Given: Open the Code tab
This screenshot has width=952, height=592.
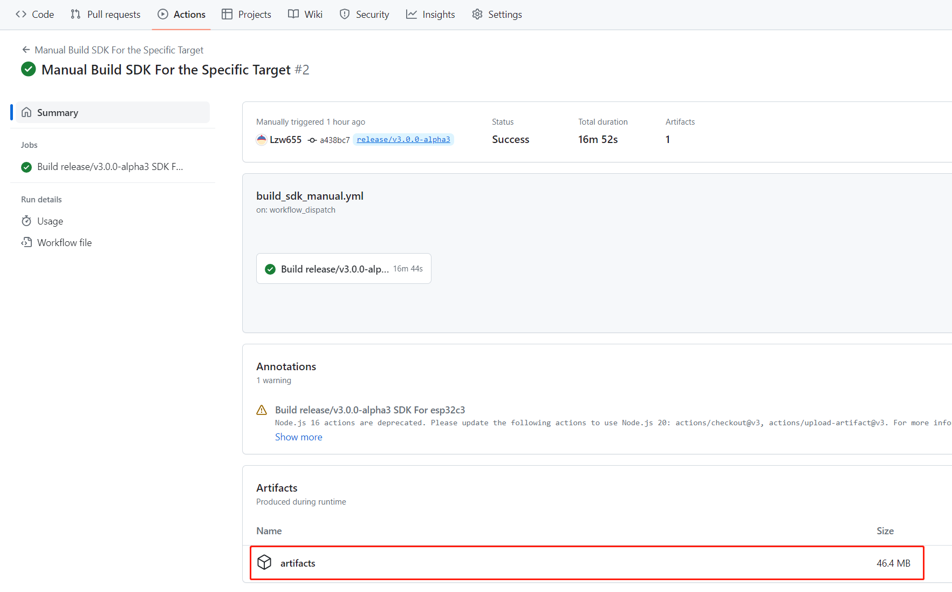Looking at the screenshot, I should [x=35, y=15].
